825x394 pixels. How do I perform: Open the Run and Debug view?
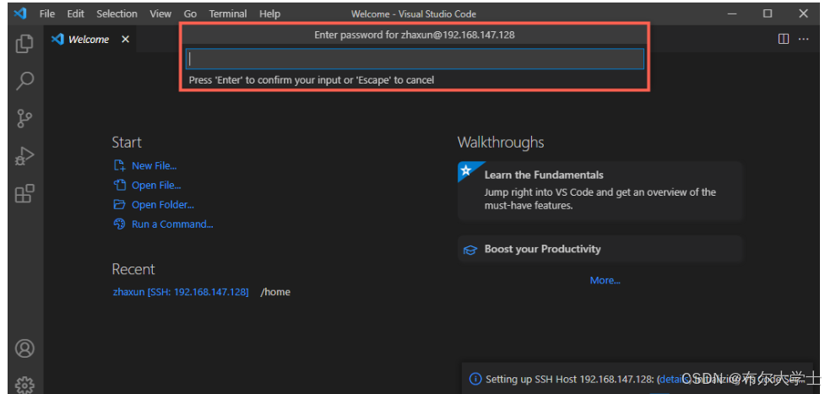pos(24,156)
